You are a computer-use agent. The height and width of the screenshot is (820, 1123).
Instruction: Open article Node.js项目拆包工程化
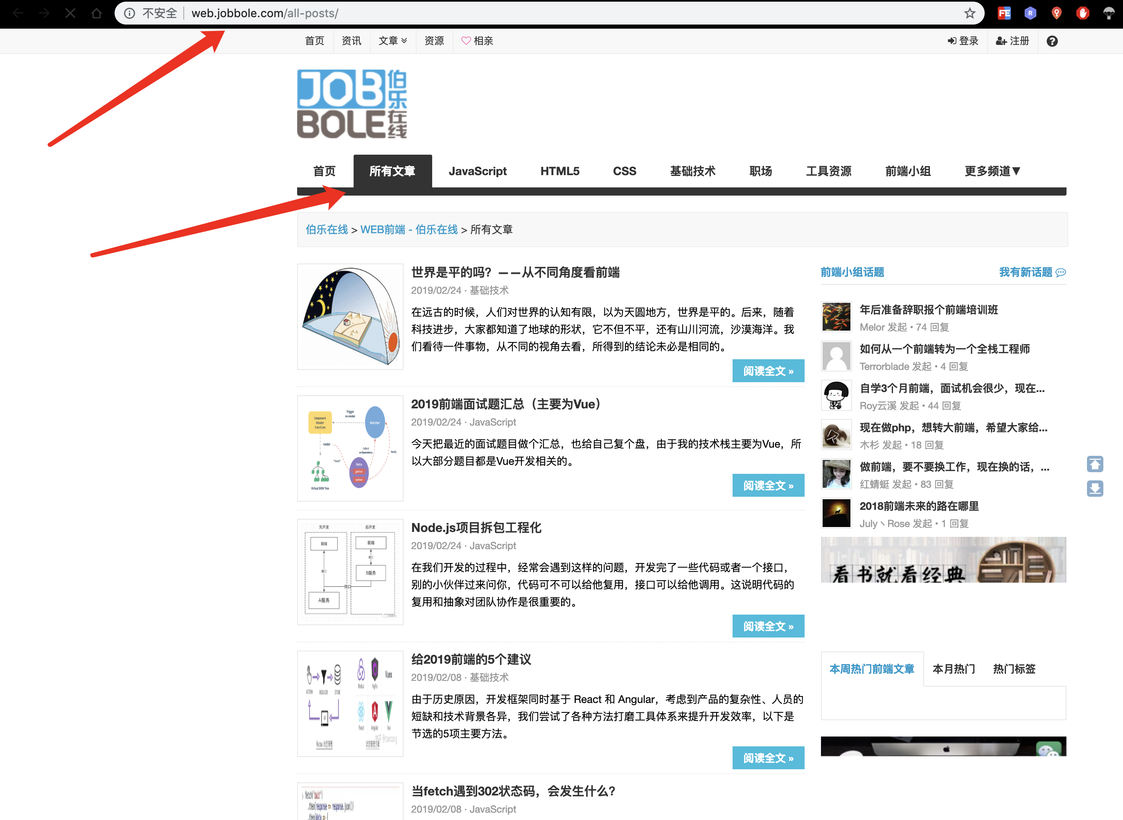coord(476,527)
